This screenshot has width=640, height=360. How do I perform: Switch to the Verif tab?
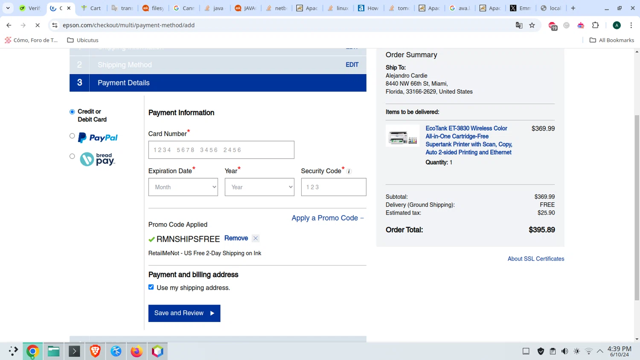tap(30, 8)
